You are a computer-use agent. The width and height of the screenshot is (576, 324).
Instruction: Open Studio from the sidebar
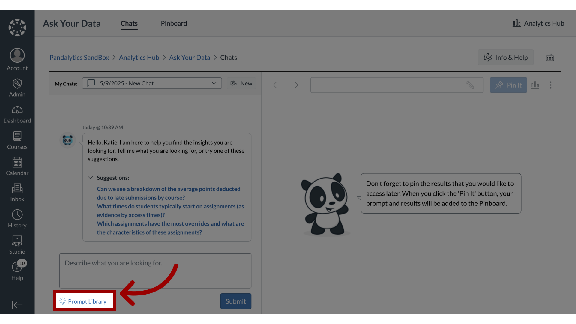tap(17, 245)
